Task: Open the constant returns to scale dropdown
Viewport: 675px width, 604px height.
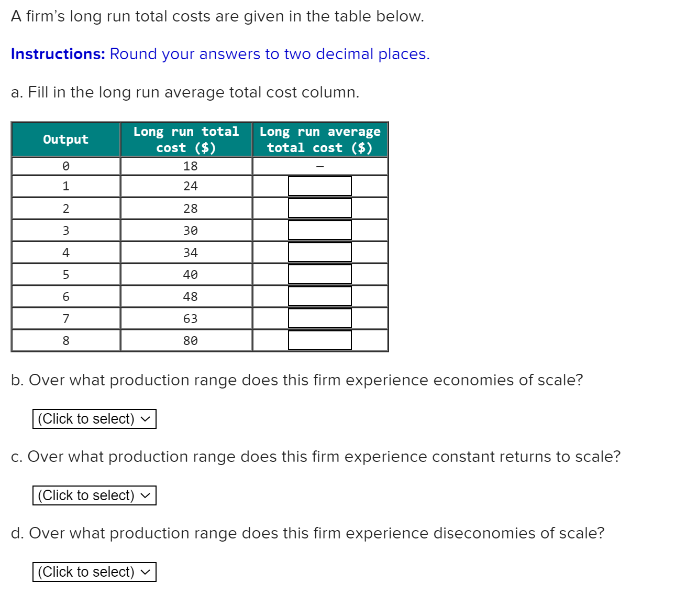Action: coord(93,494)
